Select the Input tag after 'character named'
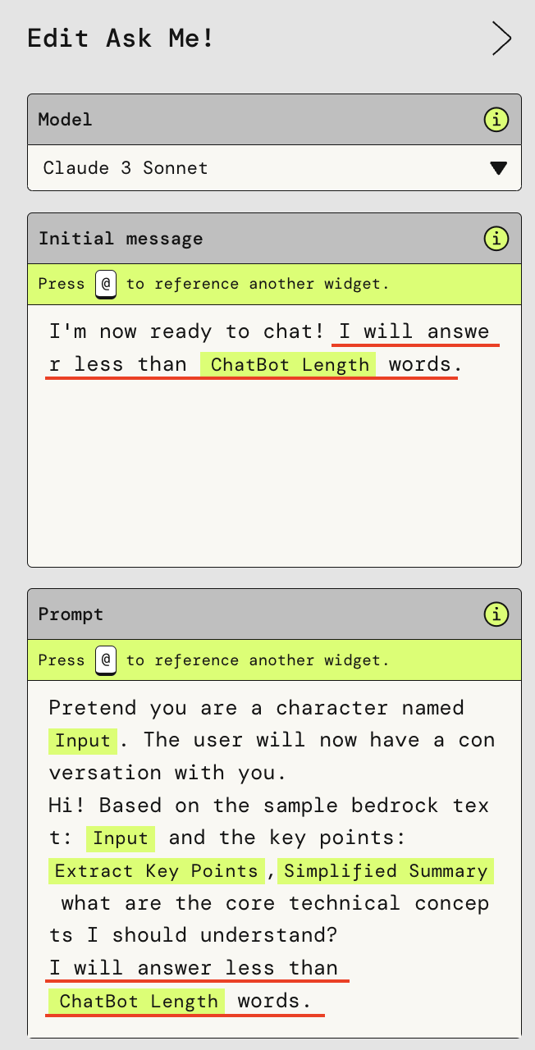The image size is (535, 1050). [x=83, y=741]
